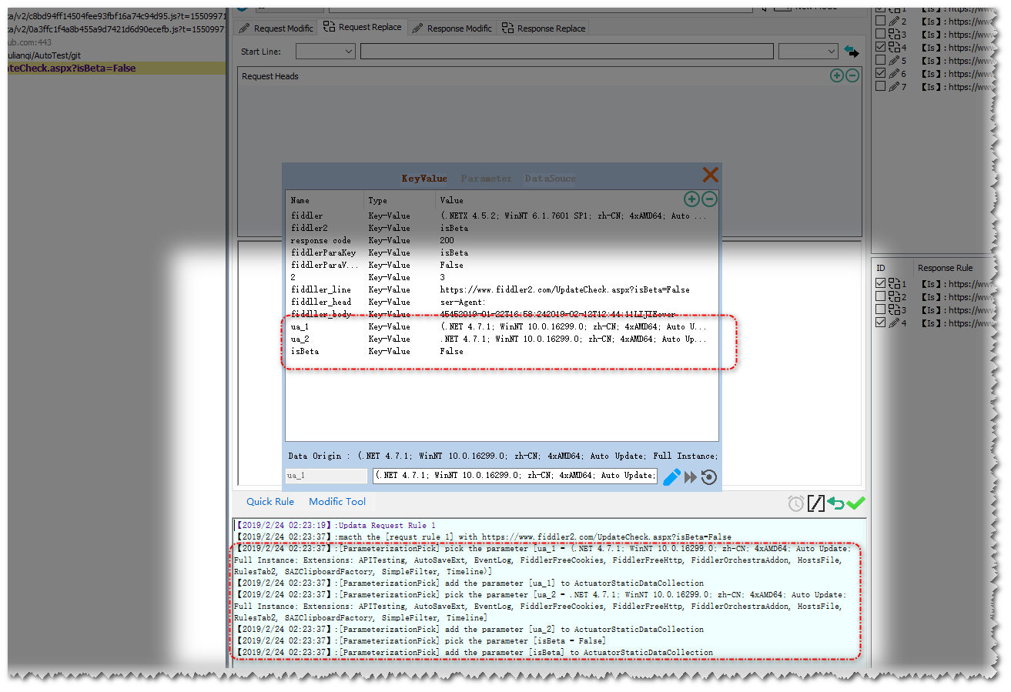The image size is (1011, 692).
Task: Add a new key-value entry with plus icon
Action: coord(691,199)
